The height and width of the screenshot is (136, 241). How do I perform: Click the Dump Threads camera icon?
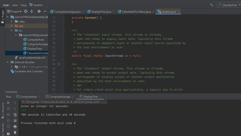(8, 114)
